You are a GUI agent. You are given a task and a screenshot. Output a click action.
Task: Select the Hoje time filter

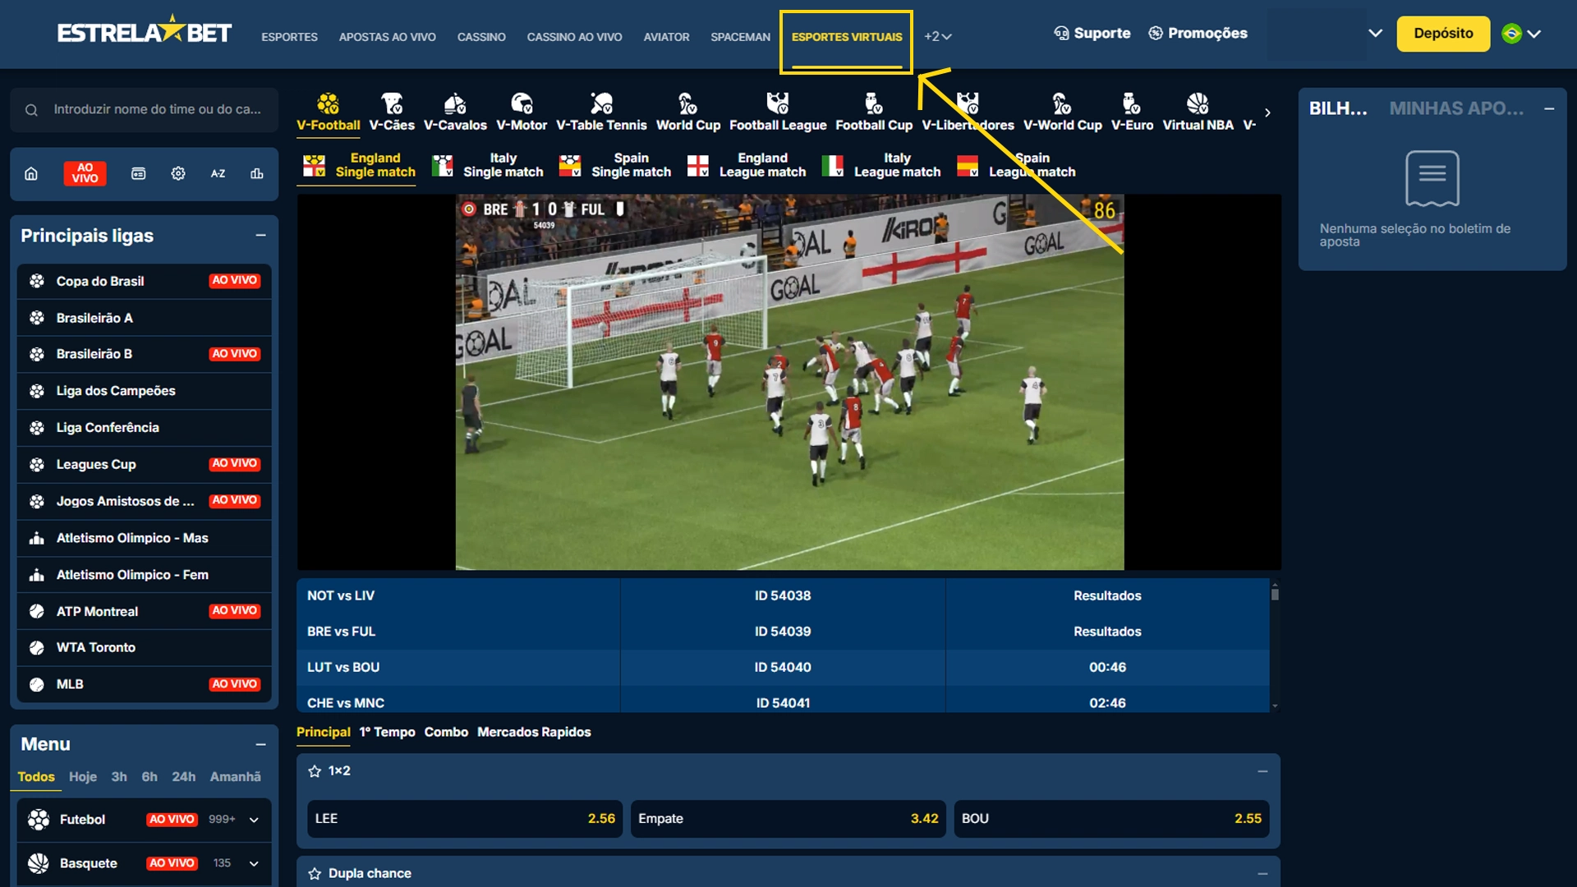click(83, 777)
